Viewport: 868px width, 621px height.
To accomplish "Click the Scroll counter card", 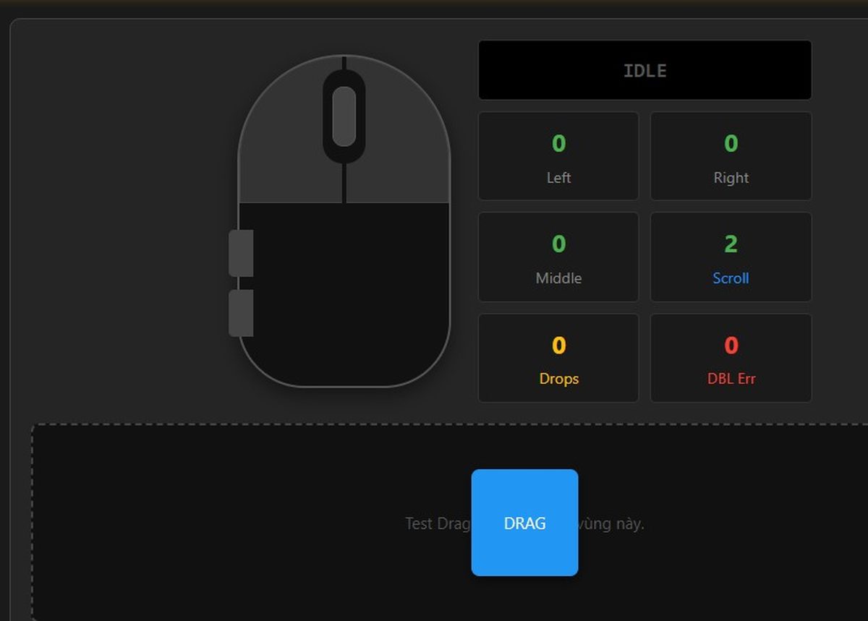I will 731,257.
